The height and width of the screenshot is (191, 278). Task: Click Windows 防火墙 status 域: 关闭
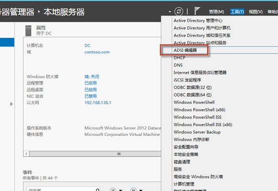coord(92,76)
